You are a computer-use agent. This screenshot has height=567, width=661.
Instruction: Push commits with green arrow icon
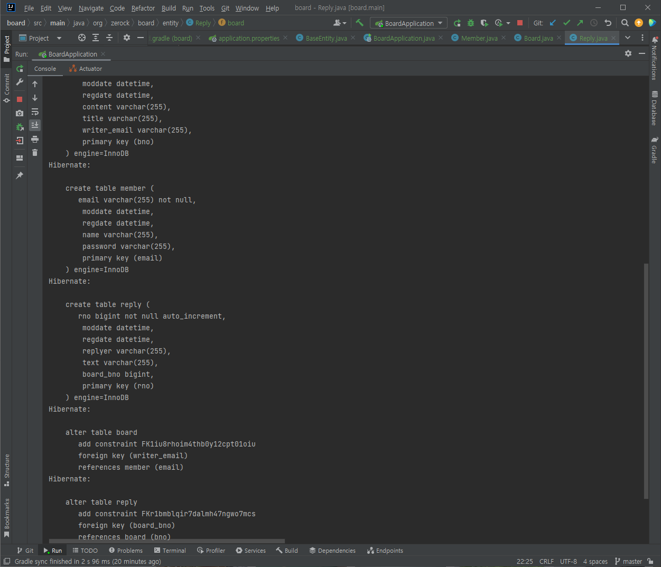tap(580, 23)
